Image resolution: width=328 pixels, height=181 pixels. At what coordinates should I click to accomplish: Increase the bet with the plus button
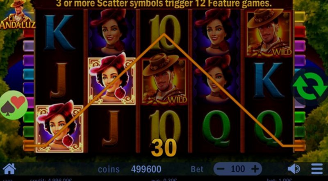coord(255,169)
